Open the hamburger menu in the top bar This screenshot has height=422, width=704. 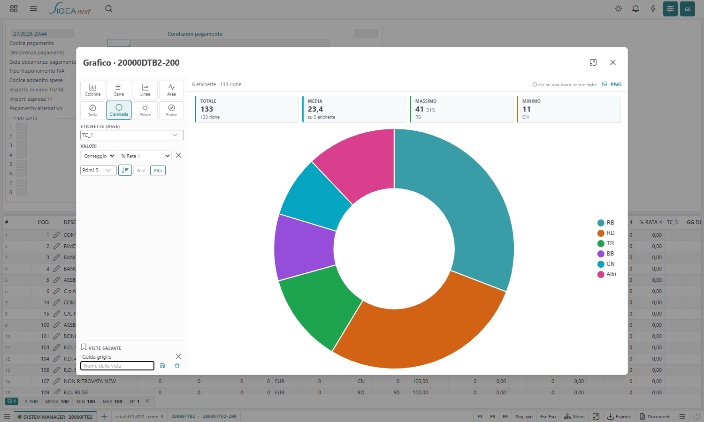point(33,9)
